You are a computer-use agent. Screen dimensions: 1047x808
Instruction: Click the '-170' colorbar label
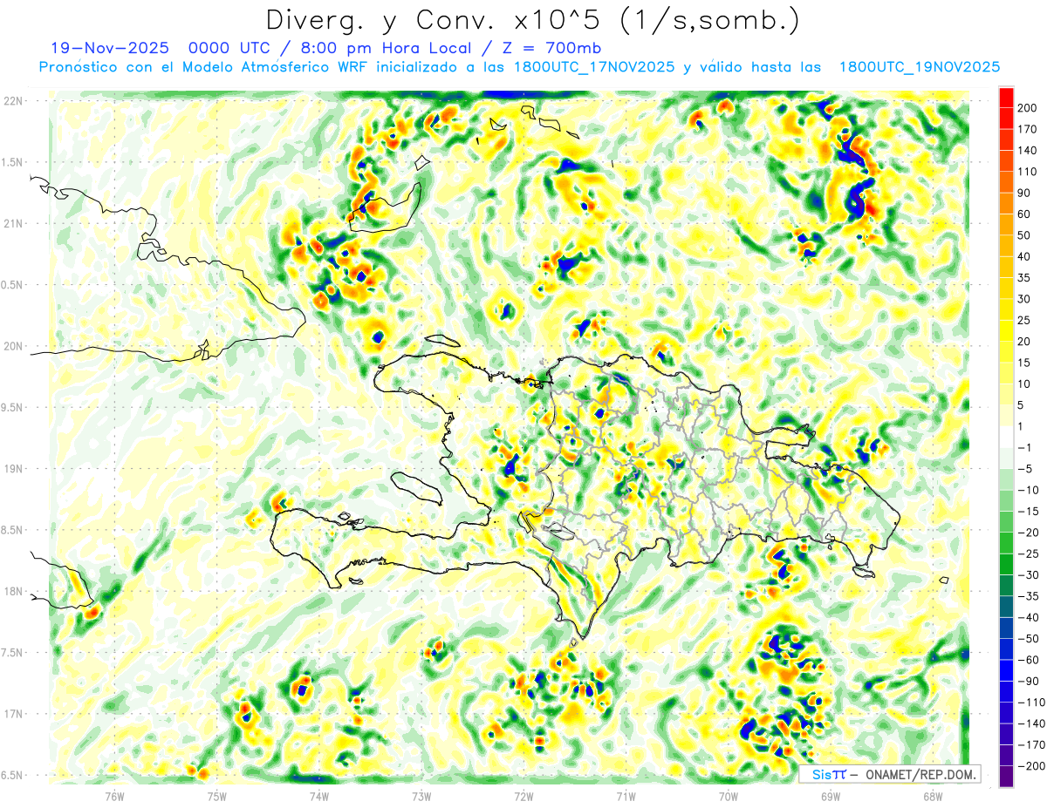[x=1032, y=744]
